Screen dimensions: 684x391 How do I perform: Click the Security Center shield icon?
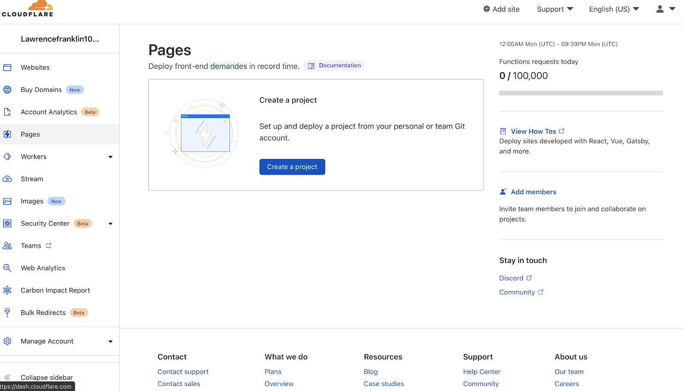[x=7, y=223]
